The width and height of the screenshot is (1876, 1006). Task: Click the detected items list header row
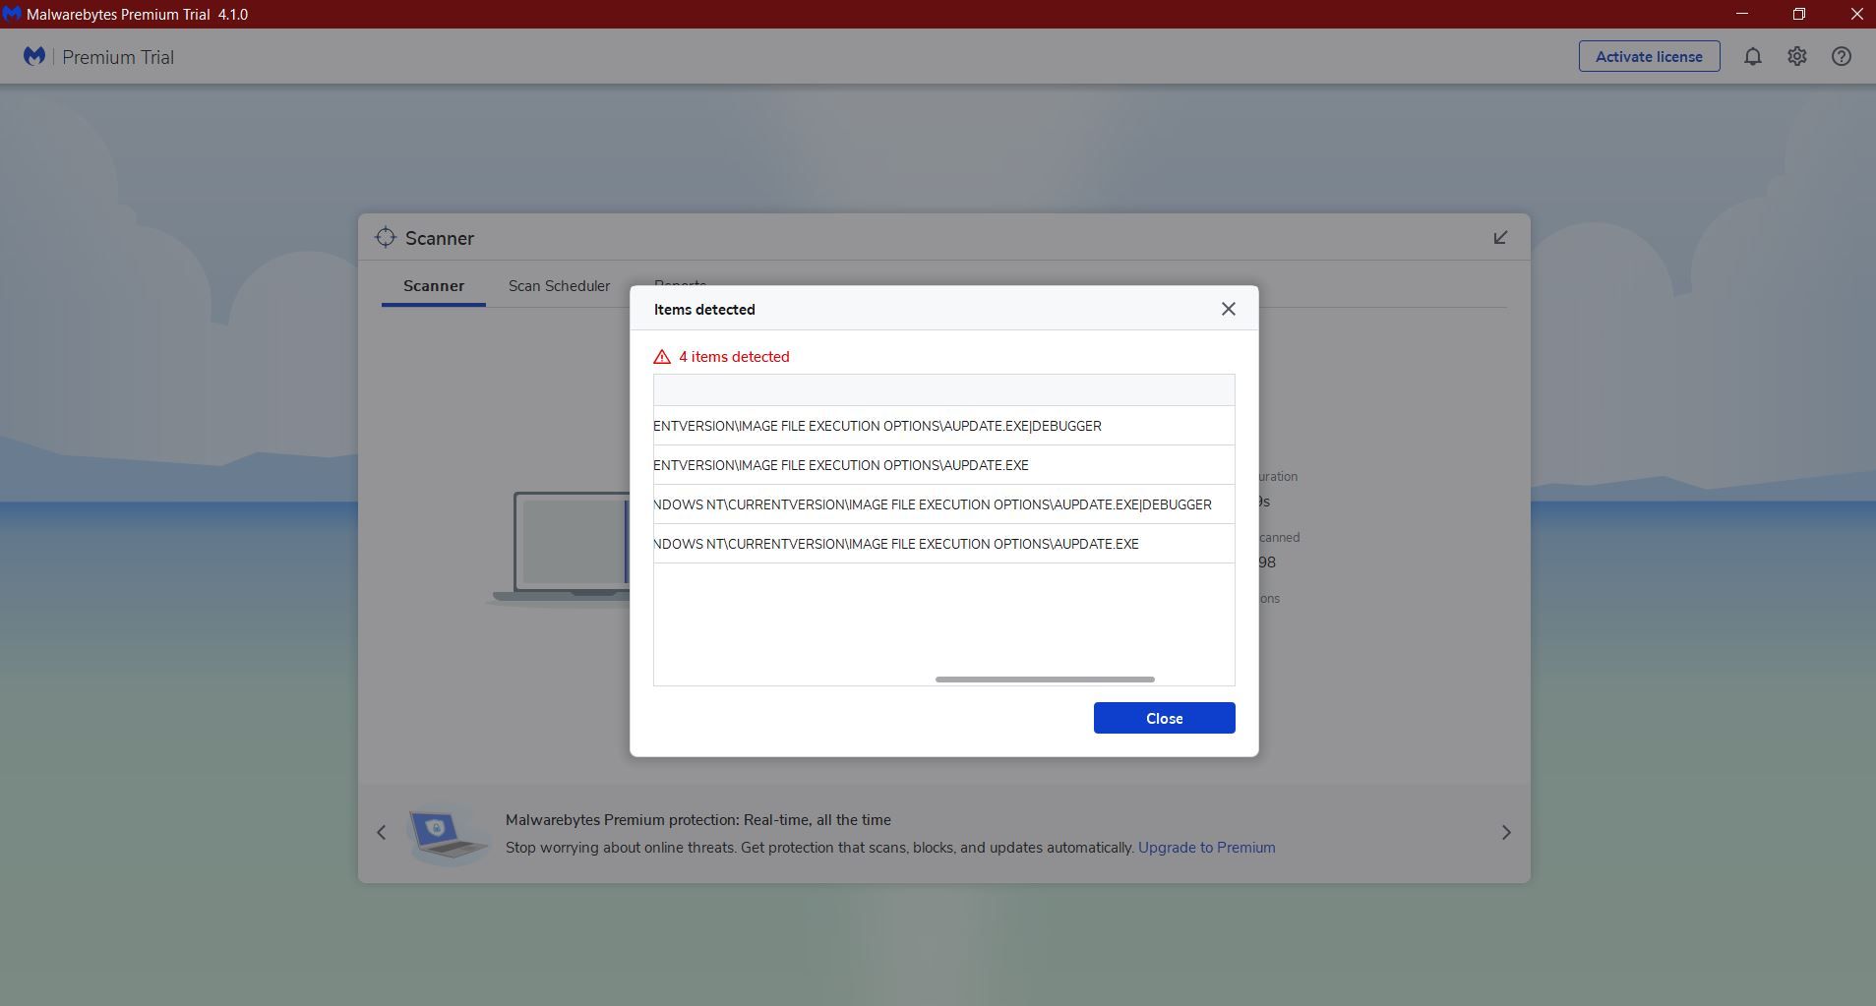click(943, 390)
